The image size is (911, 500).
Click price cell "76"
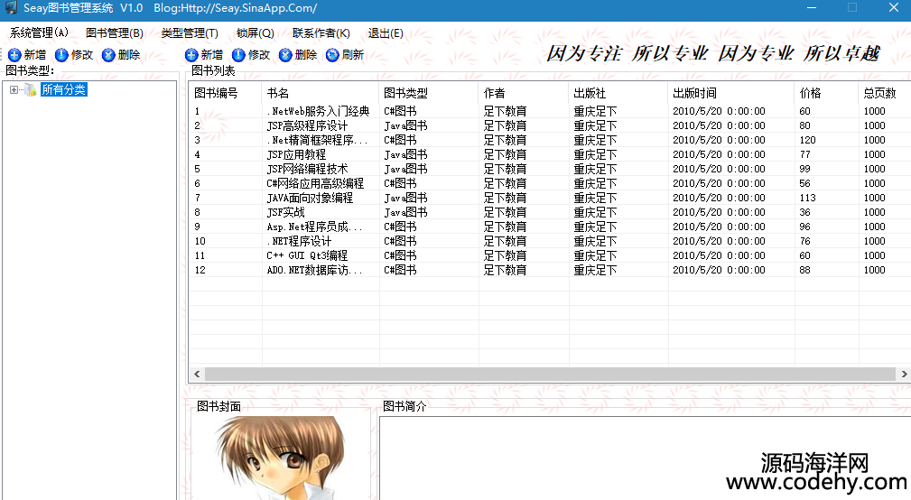[804, 241]
